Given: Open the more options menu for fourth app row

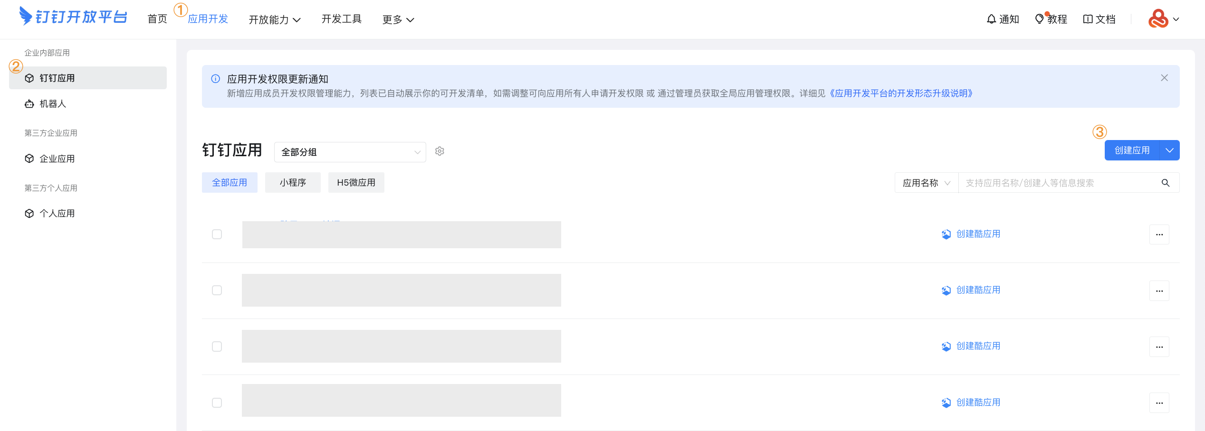Looking at the screenshot, I should pos(1159,403).
